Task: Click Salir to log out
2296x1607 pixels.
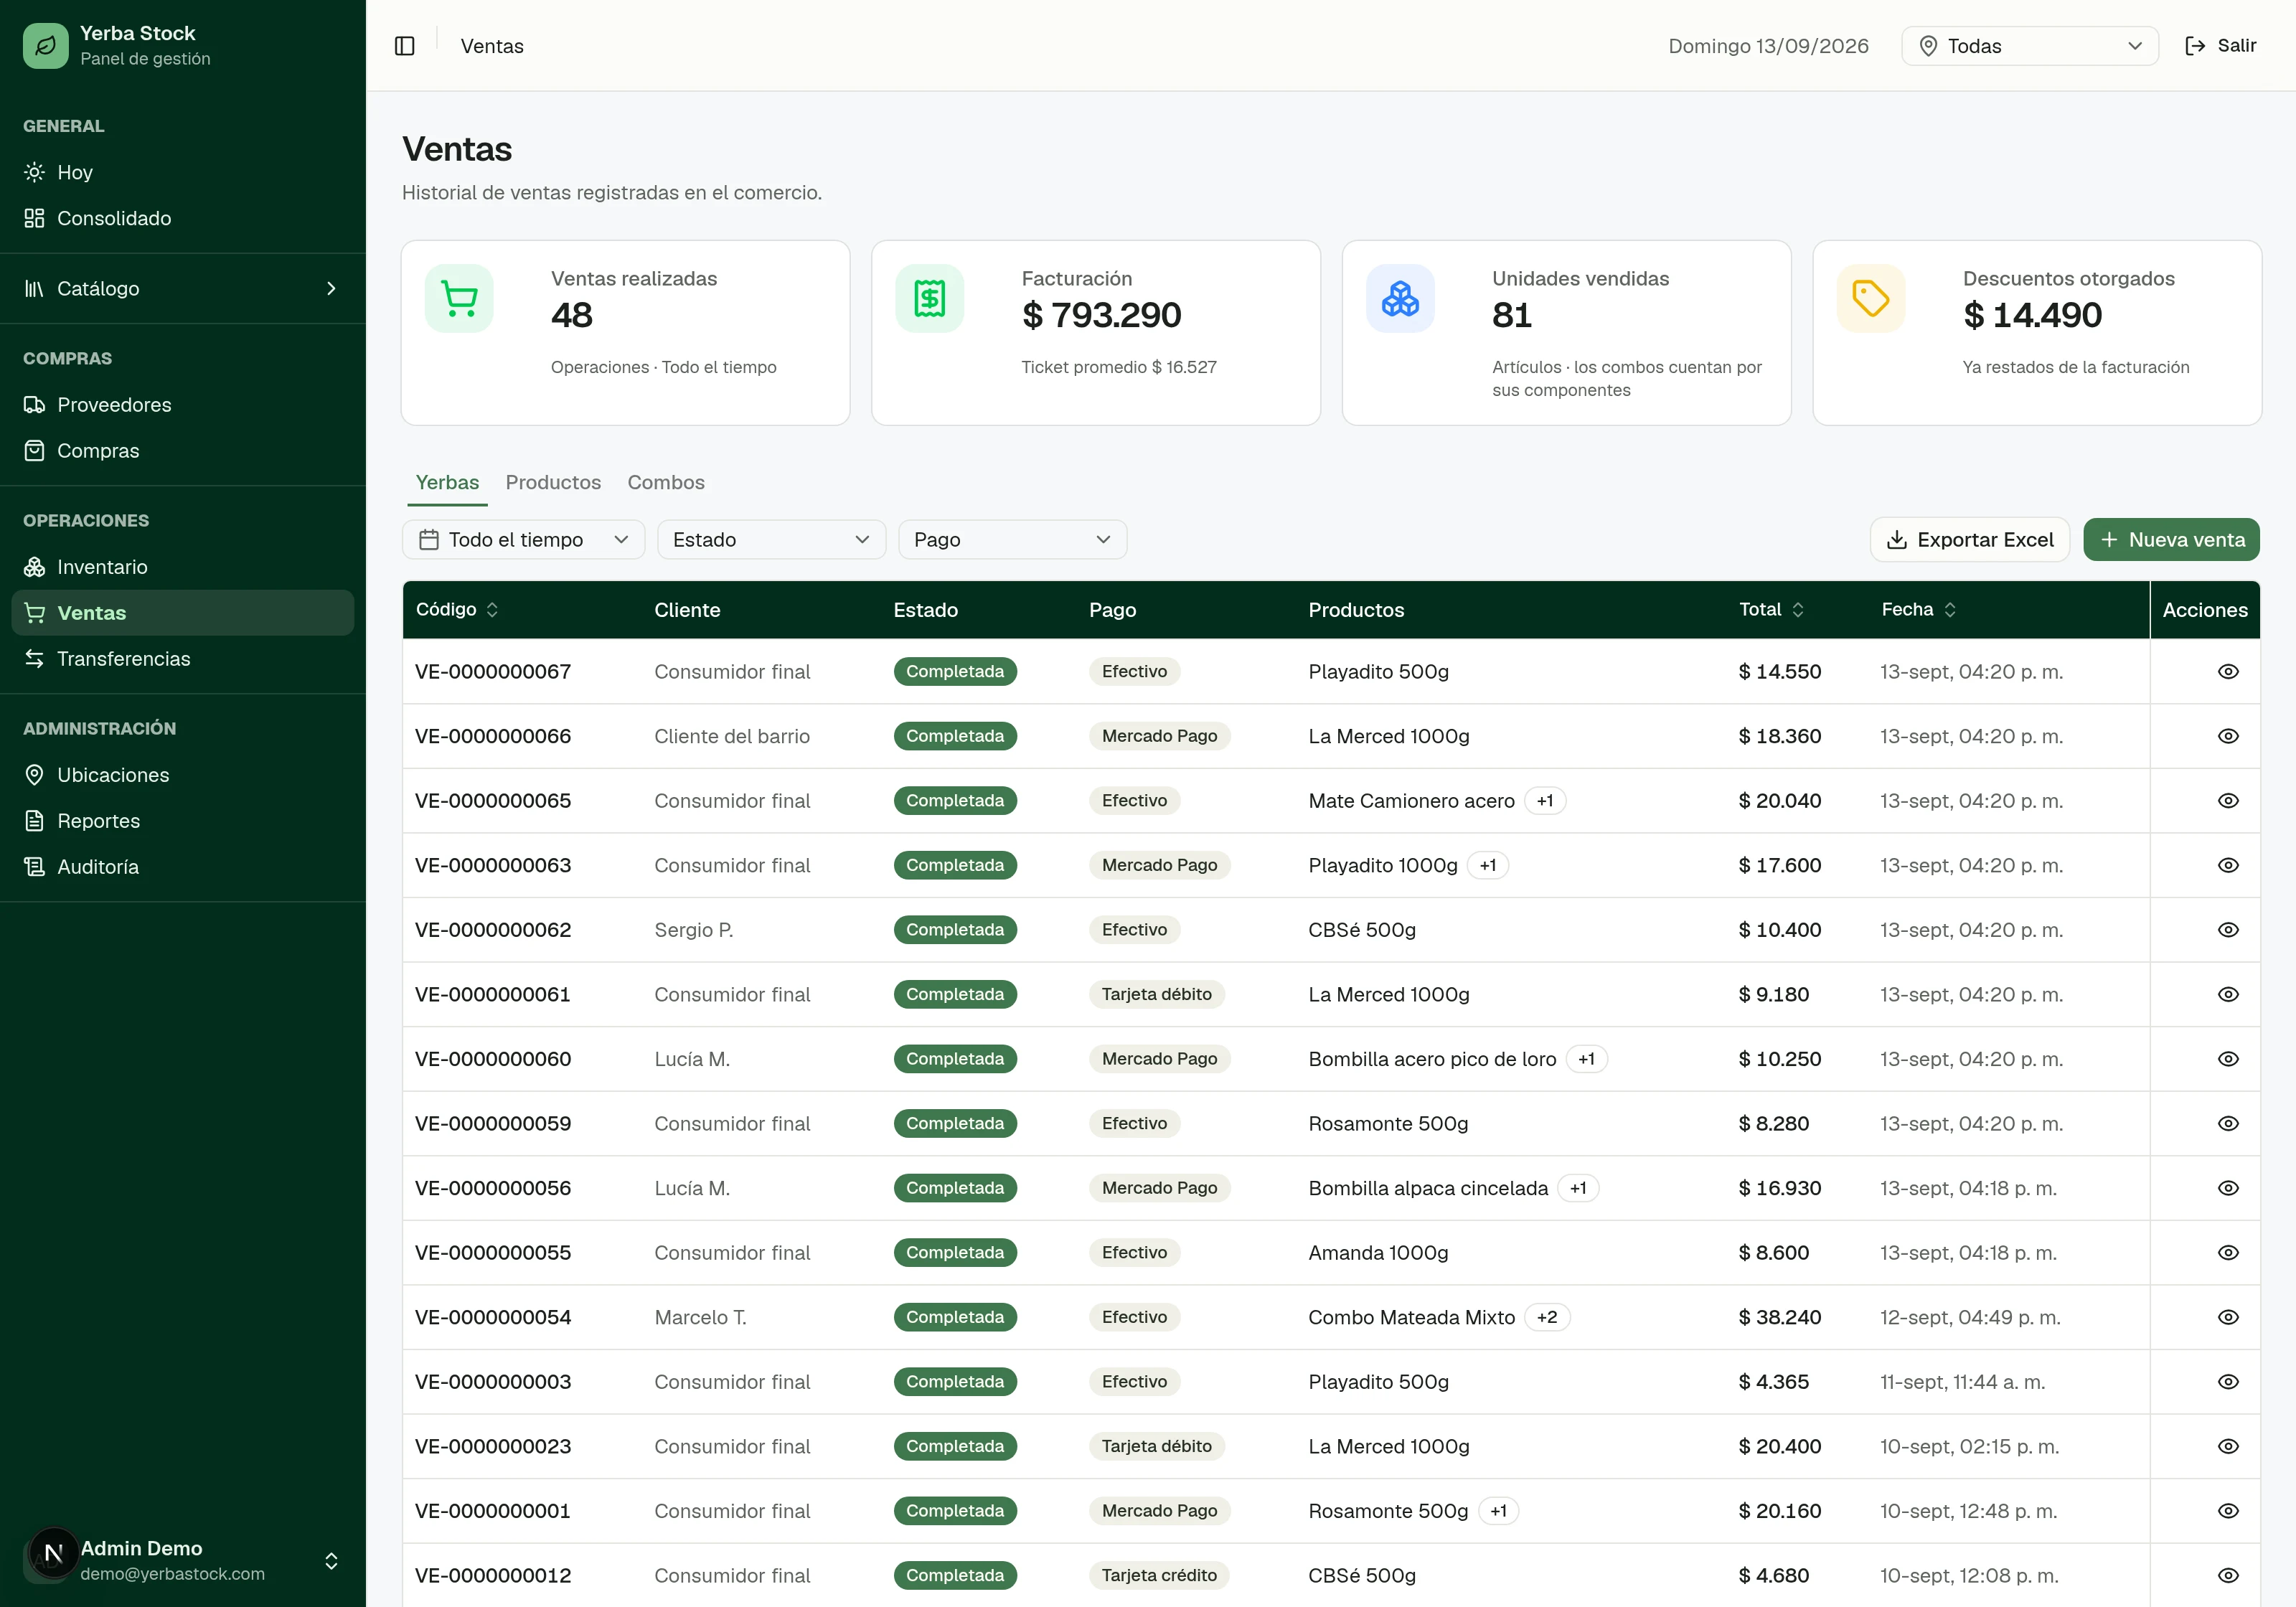Action: pos(2220,46)
